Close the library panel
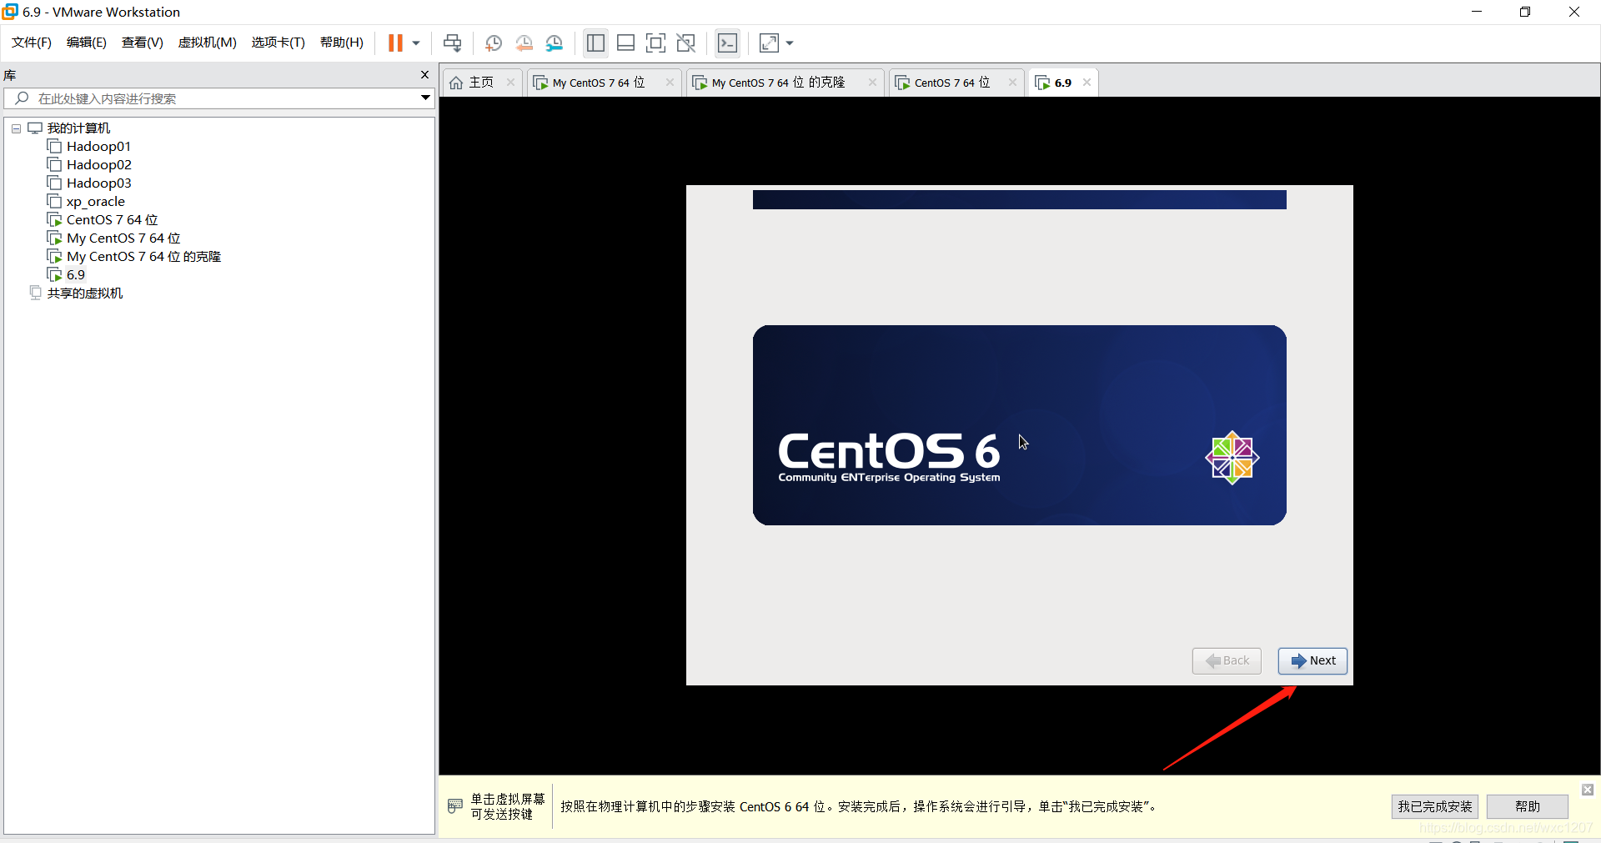1601x843 pixels. tap(424, 75)
